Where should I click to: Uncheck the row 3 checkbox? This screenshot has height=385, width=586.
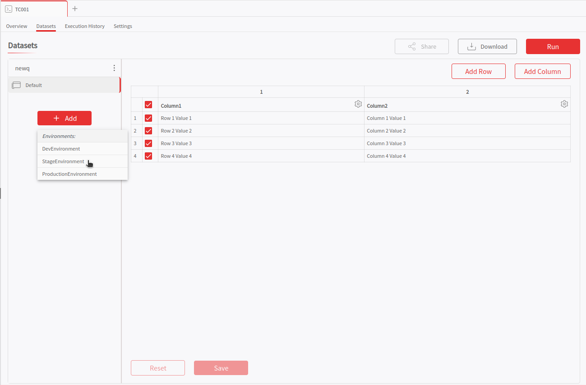pyautogui.click(x=148, y=143)
